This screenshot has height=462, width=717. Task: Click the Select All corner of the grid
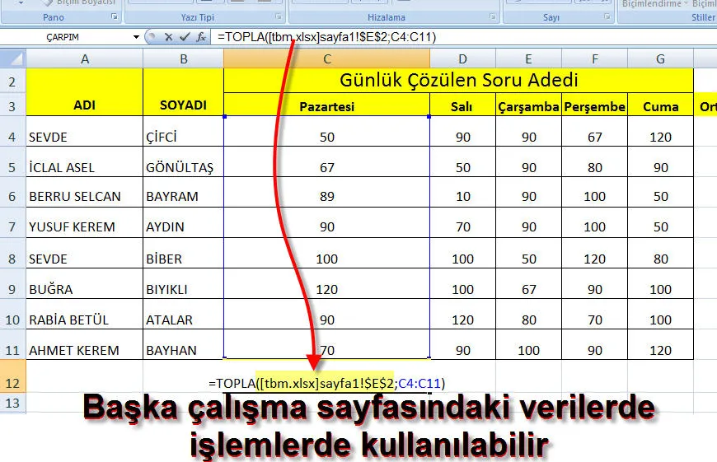(x=12, y=58)
